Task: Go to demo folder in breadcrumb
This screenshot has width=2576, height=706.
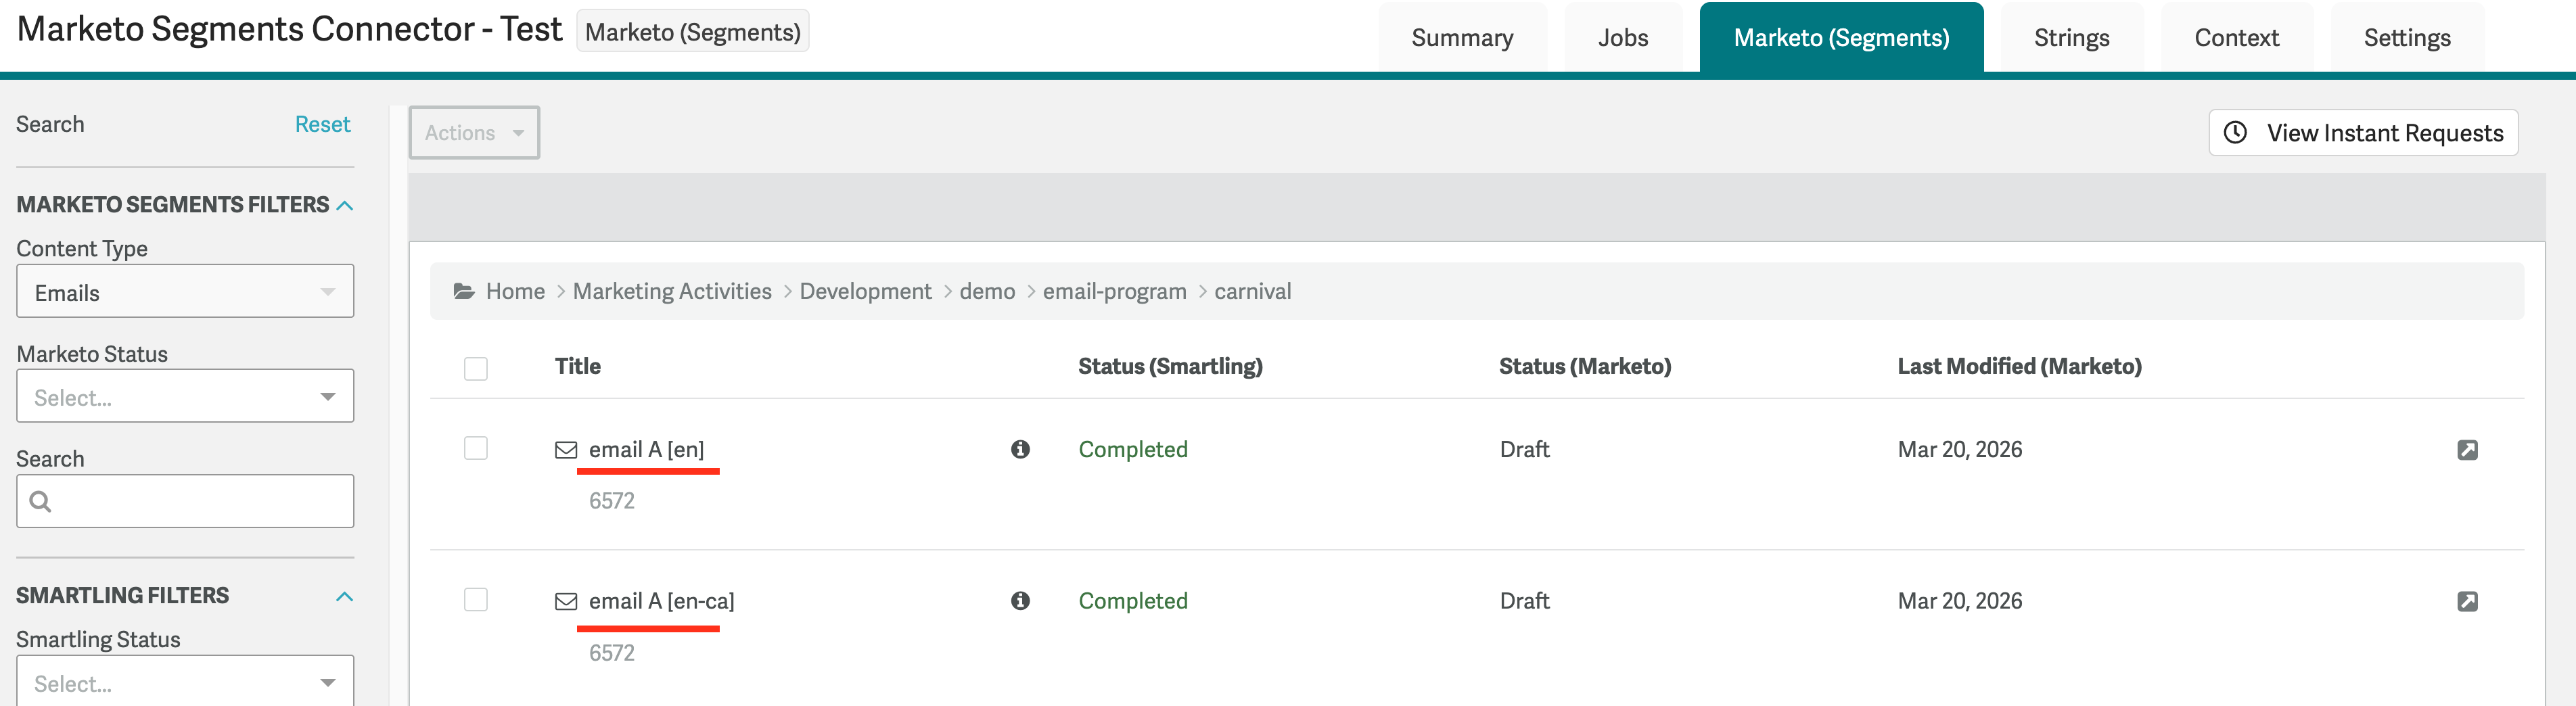Action: 987,291
